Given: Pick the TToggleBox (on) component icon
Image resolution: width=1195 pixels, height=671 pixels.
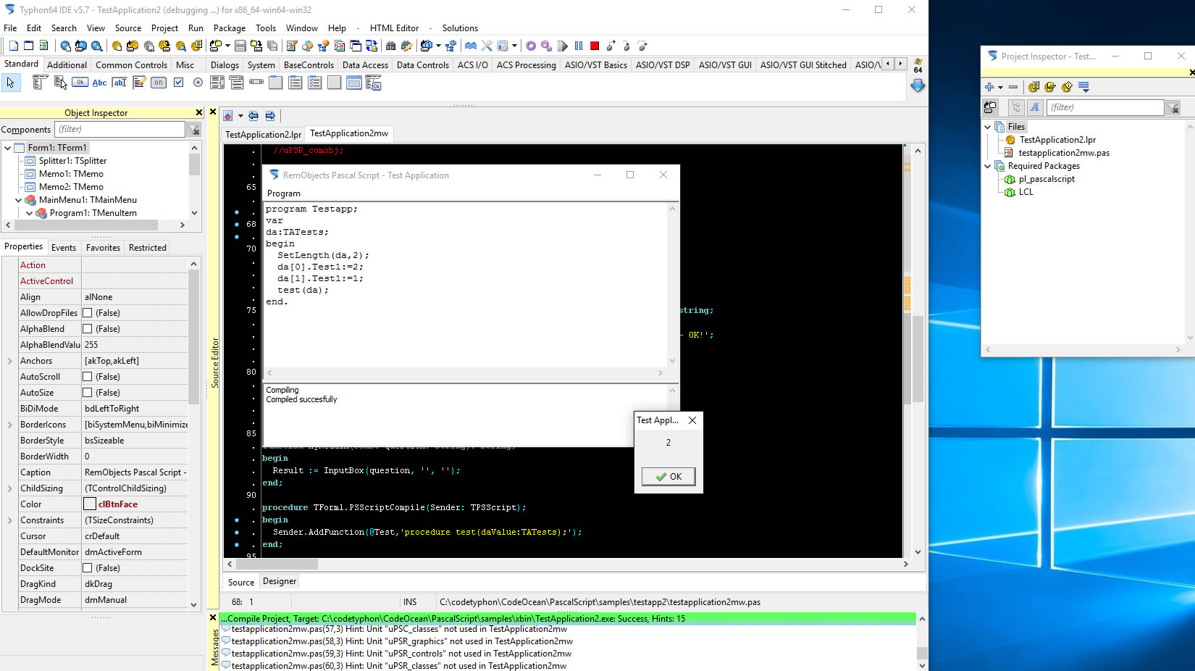Looking at the screenshot, I should [159, 83].
